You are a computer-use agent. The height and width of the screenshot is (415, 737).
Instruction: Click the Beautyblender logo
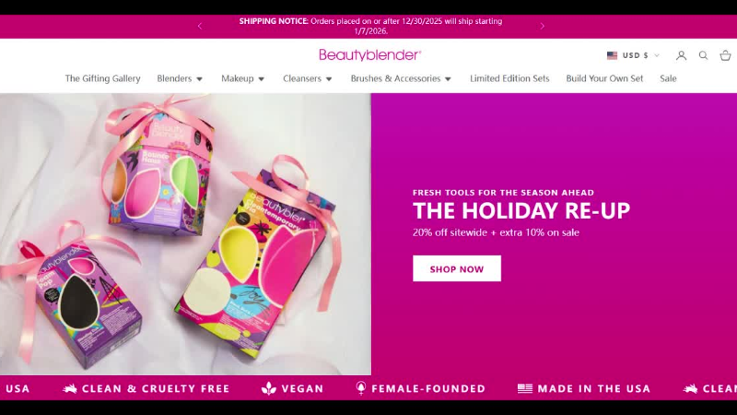click(370, 55)
